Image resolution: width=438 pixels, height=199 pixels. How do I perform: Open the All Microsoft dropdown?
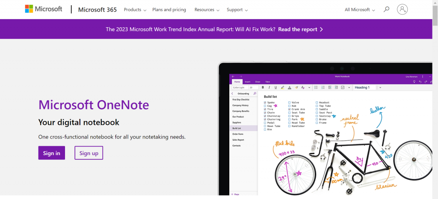click(360, 10)
